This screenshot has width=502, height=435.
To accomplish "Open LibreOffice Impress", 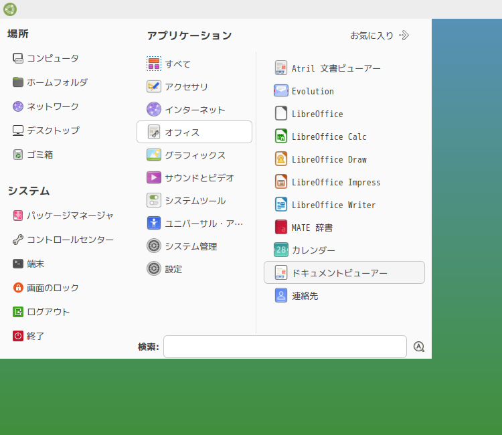I will coord(344,182).
